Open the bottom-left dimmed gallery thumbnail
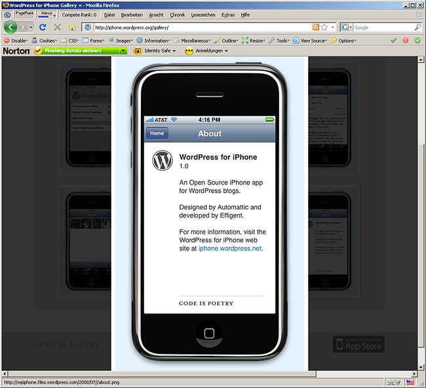The image size is (426, 388). [x=85, y=241]
